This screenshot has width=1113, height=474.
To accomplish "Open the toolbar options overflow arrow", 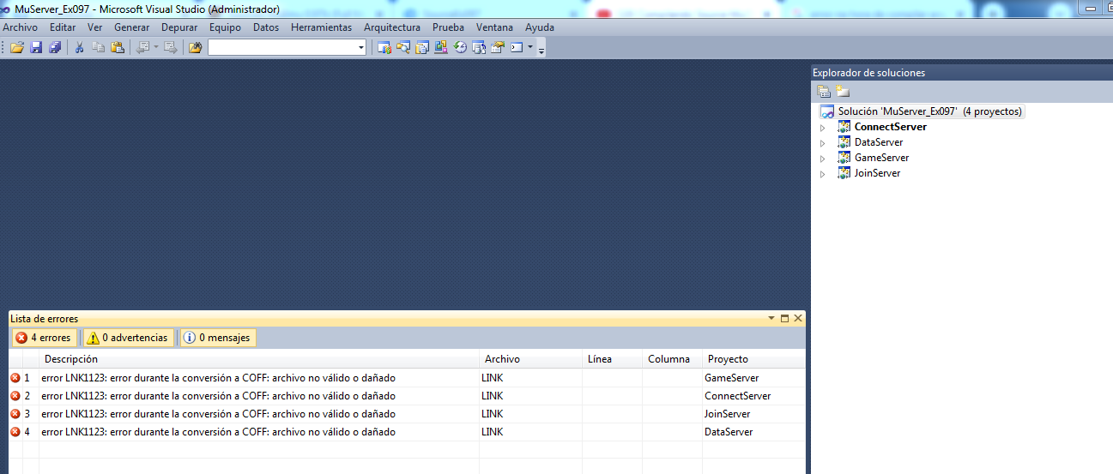I will point(541,50).
